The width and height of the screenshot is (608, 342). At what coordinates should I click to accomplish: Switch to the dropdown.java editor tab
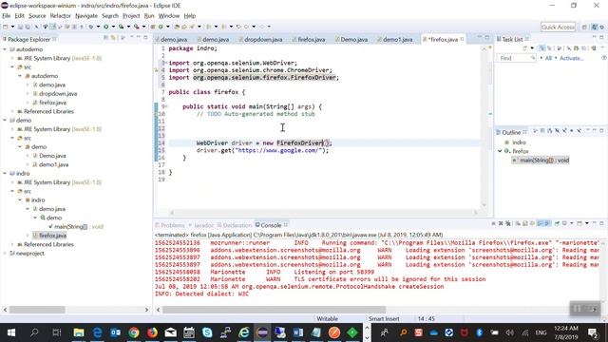click(260, 40)
